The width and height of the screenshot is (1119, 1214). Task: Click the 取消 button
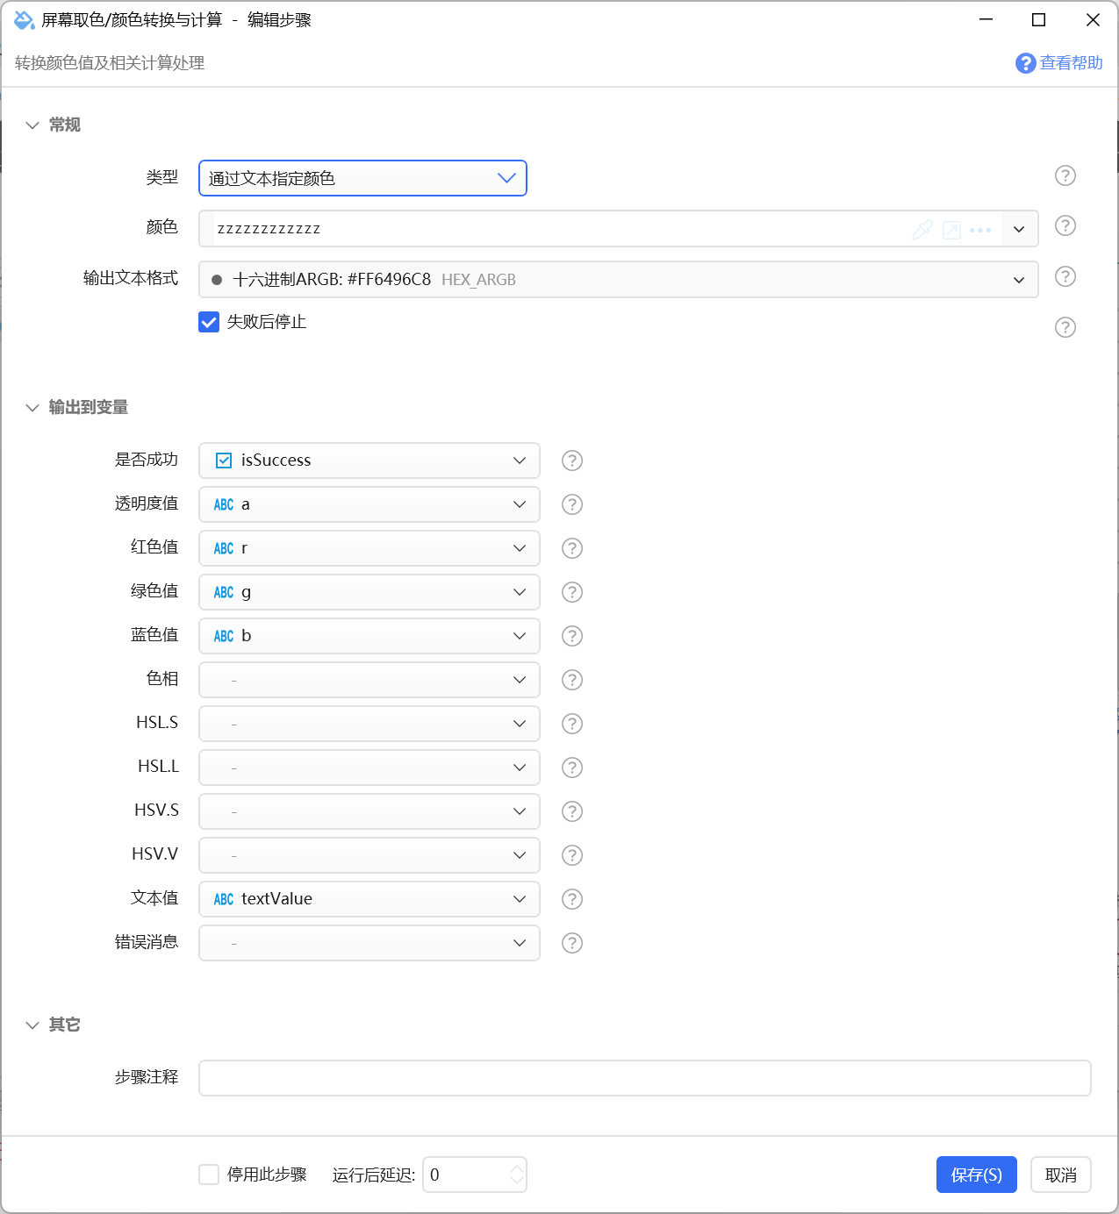1061,1175
